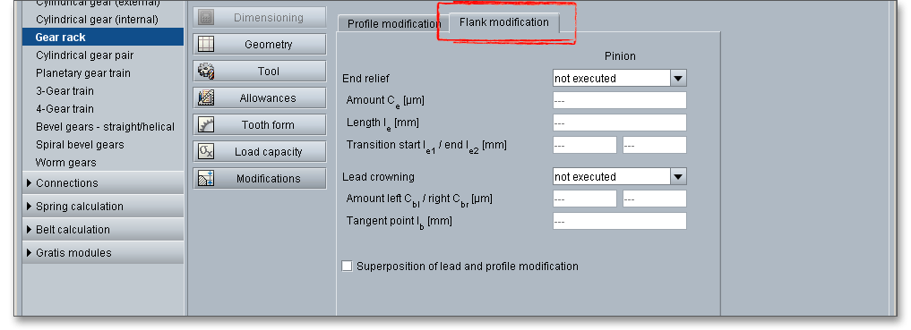Click the Modifications icon
The height and width of the screenshot is (330, 911).
[206, 178]
